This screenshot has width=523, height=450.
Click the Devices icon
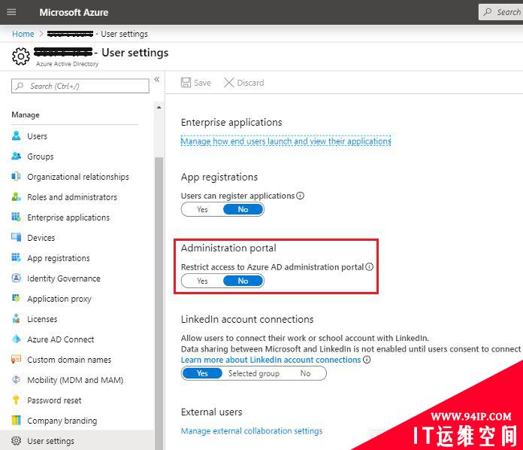pyautogui.click(x=16, y=238)
